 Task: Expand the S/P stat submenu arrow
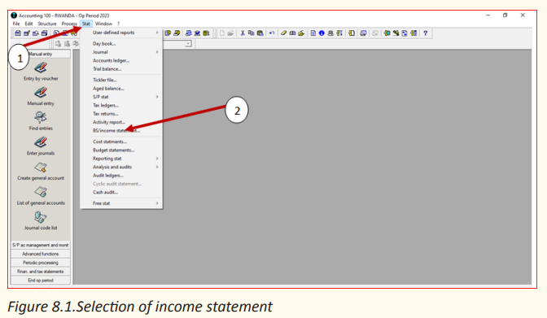(157, 97)
